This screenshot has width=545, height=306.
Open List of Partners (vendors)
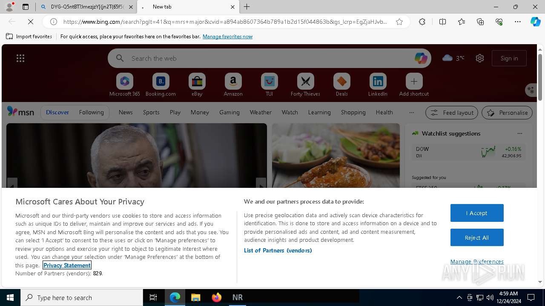[x=278, y=250]
